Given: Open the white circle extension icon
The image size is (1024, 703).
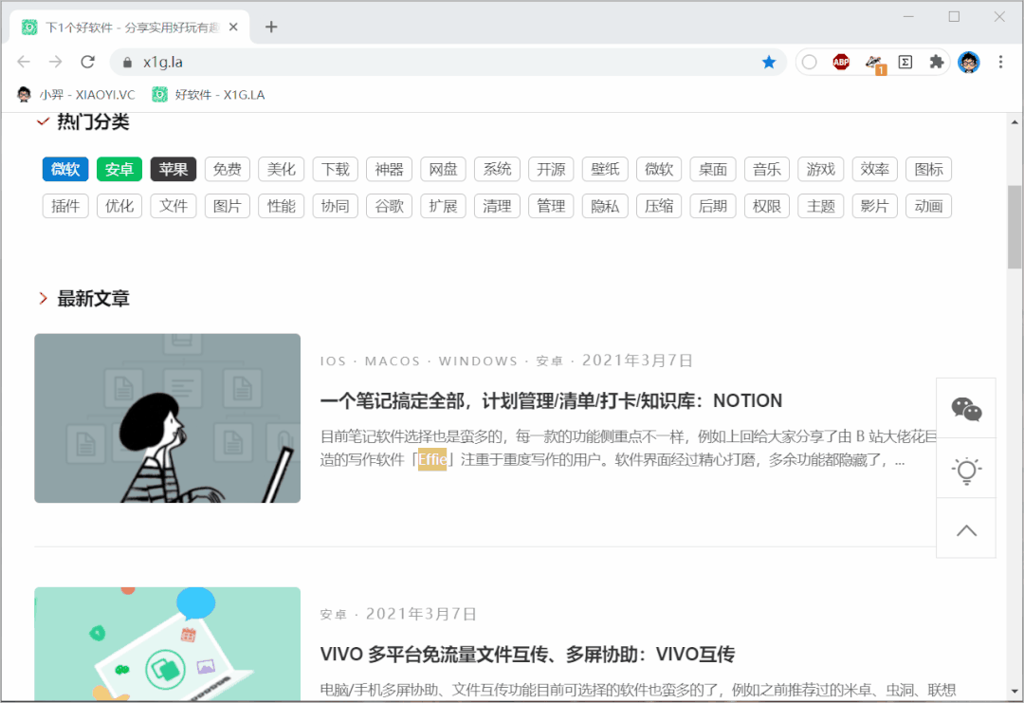Looking at the screenshot, I should click(809, 62).
